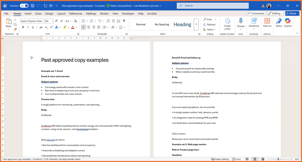Click the Save icon in title bar
This screenshot has width=302, height=162.
[x=32, y=6]
